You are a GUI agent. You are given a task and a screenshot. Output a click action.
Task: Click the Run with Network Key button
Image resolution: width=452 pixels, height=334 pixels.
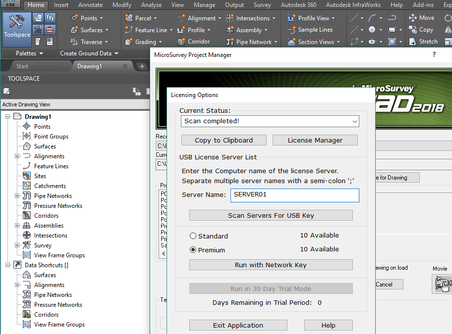click(271, 265)
